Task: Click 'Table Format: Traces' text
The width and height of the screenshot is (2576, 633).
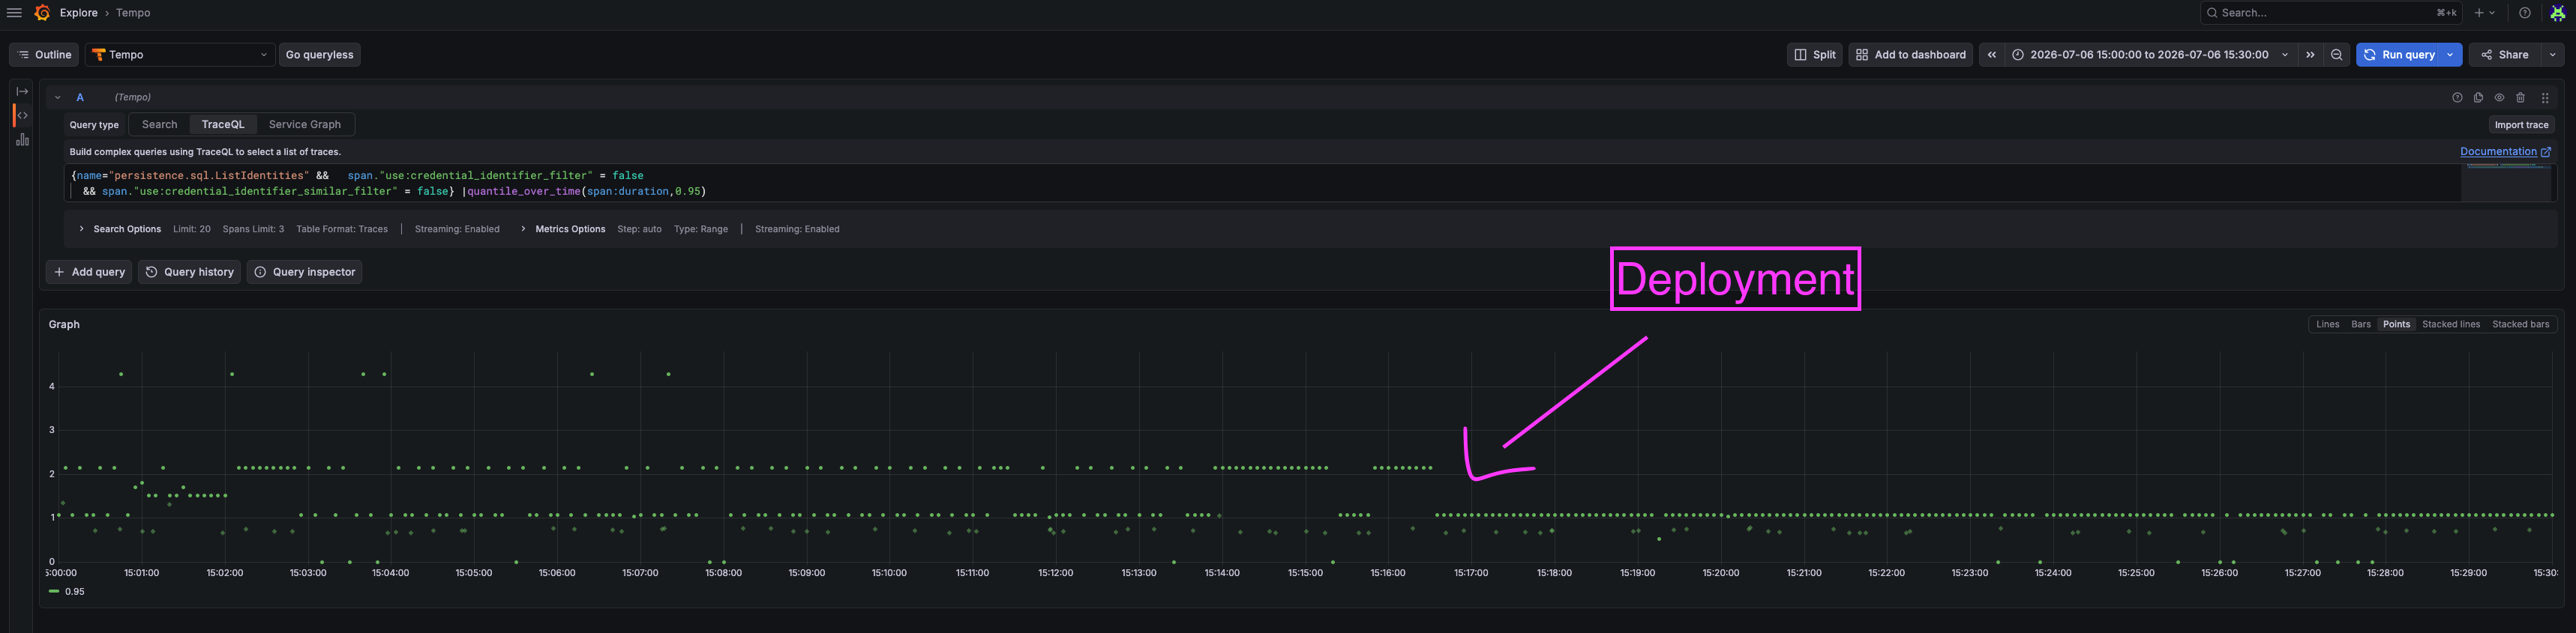Action: tap(342, 230)
